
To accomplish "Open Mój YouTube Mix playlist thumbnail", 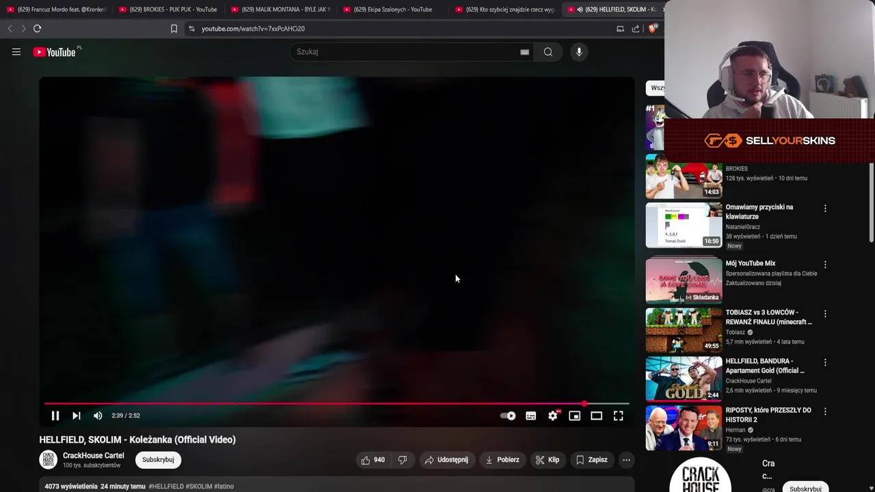I will point(684,280).
